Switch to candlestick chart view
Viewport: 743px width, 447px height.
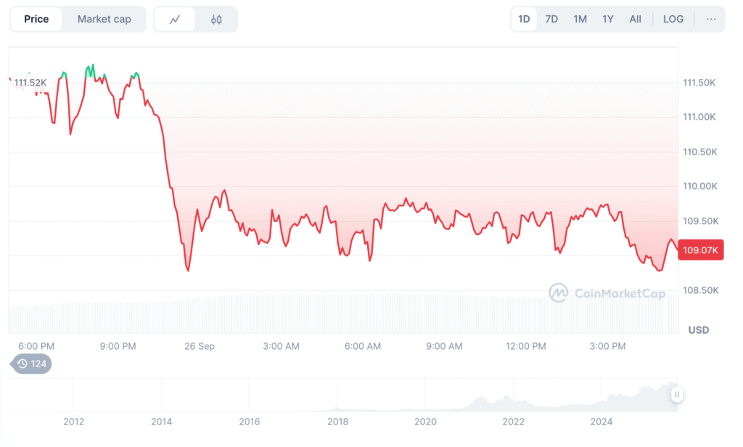point(216,20)
